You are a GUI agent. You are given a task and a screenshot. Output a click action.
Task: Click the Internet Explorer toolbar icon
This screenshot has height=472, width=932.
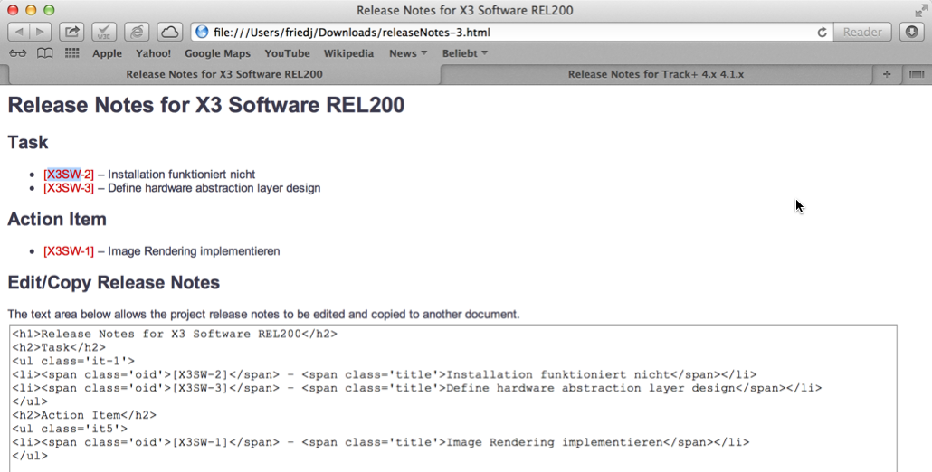point(137,32)
